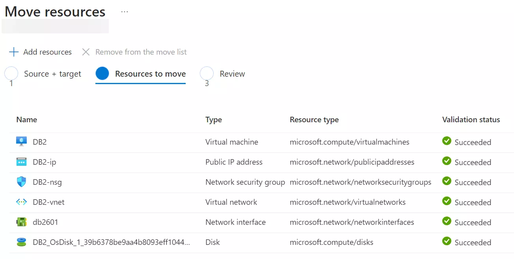
Task: Click the Virtual machine type cell
Action: tap(232, 142)
